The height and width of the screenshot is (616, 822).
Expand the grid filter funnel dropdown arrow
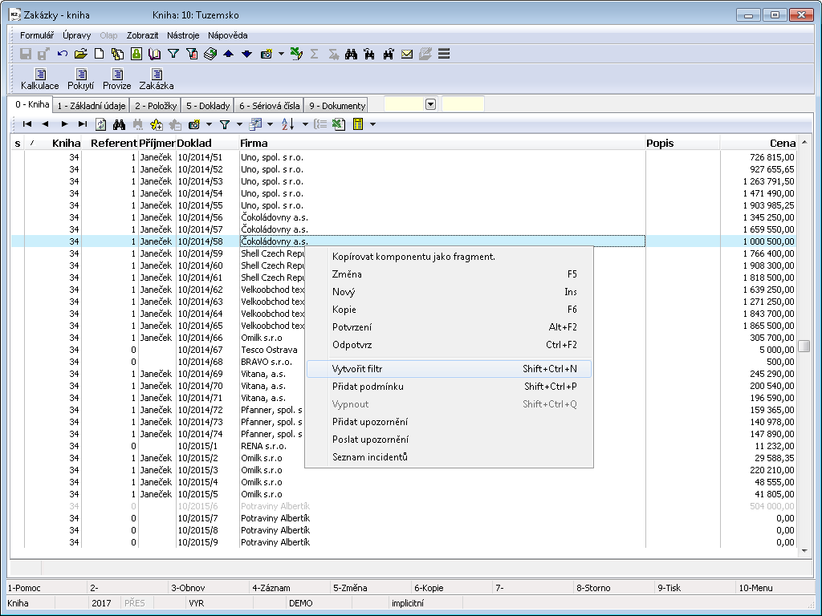point(239,124)
